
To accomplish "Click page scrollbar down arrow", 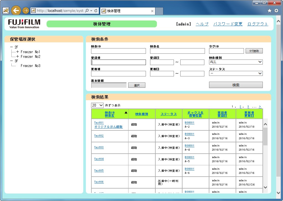I will (278, 193).
